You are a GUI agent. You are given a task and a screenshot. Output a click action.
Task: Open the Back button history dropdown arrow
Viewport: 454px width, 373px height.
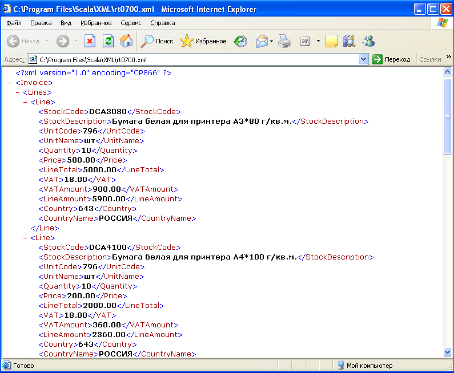[x=47, y=41]
